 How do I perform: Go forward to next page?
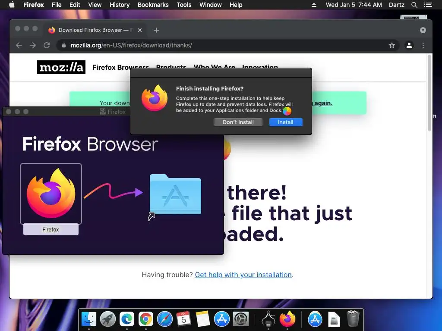tap(33, 45)
